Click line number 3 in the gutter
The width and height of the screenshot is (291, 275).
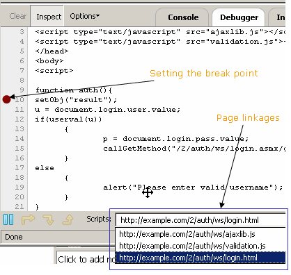22,31
